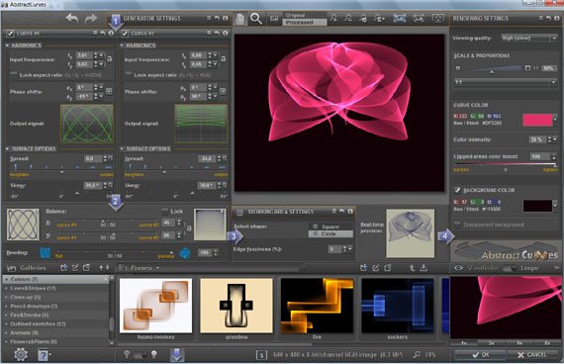This screenshot has height=364, width=564.
Task: Click the monitor preview icon
Action: click(437, 18)
